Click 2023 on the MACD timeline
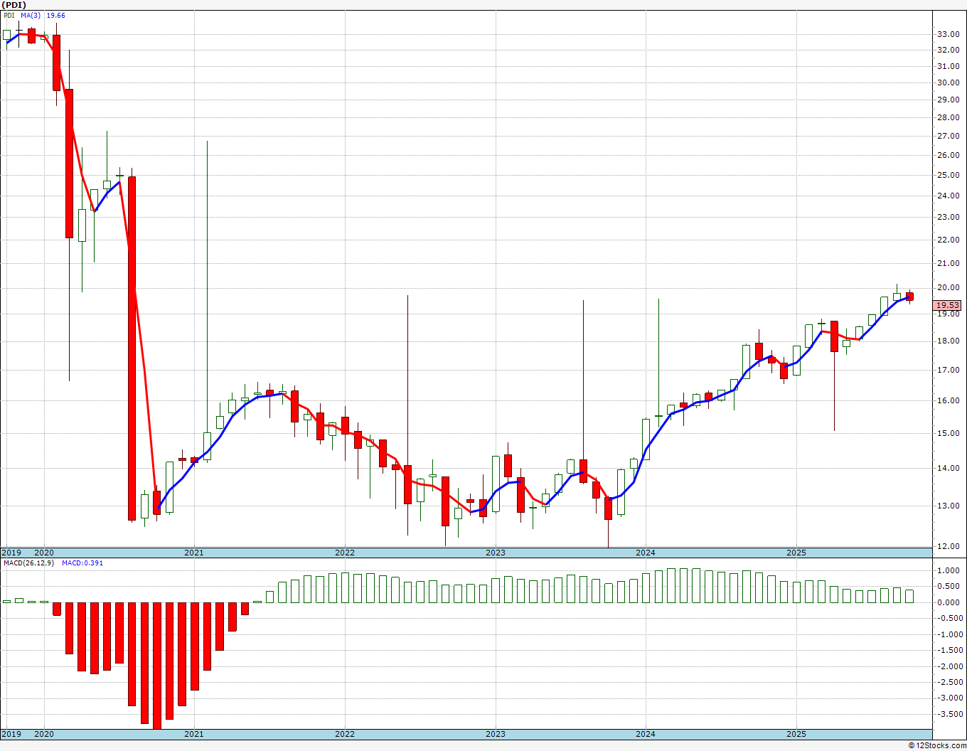Screen dimensions: 967x751 click(x=496, y=734)
